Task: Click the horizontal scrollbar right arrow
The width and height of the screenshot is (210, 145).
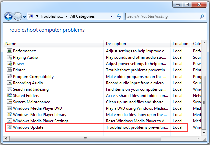Action: [x=198, y=138]
